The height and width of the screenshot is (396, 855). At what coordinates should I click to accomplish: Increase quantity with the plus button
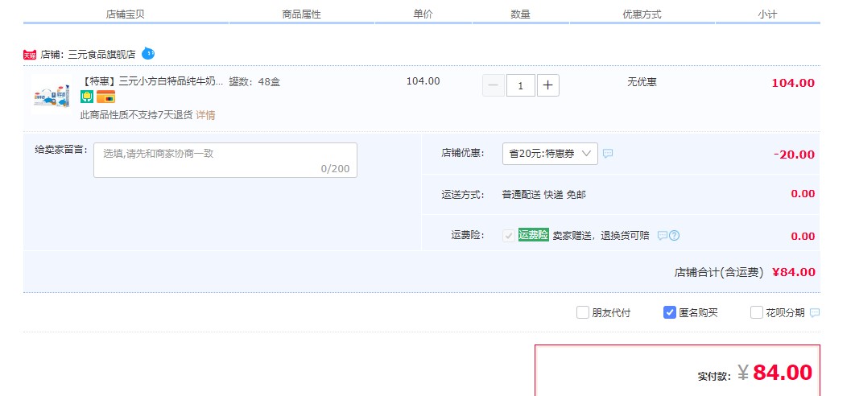[548, 85]
